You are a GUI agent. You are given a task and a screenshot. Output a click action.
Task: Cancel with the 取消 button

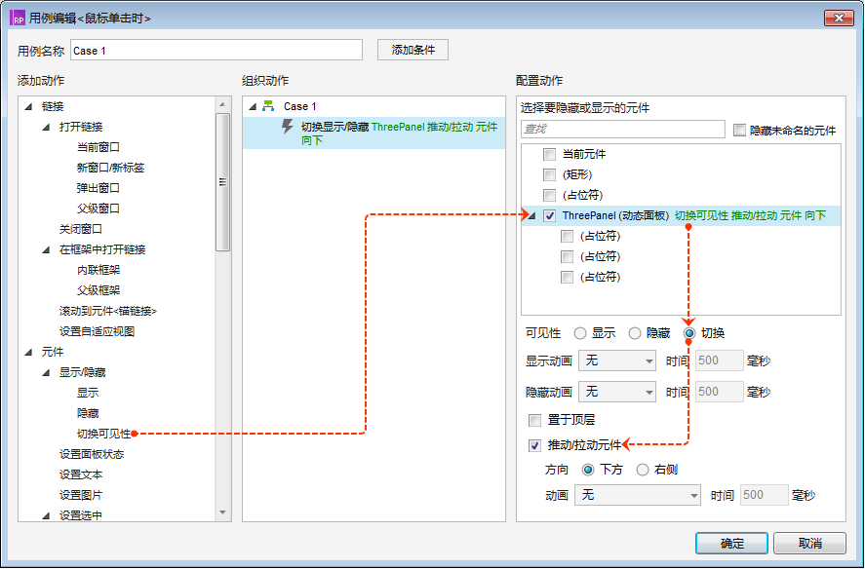[x=809, y=543]
